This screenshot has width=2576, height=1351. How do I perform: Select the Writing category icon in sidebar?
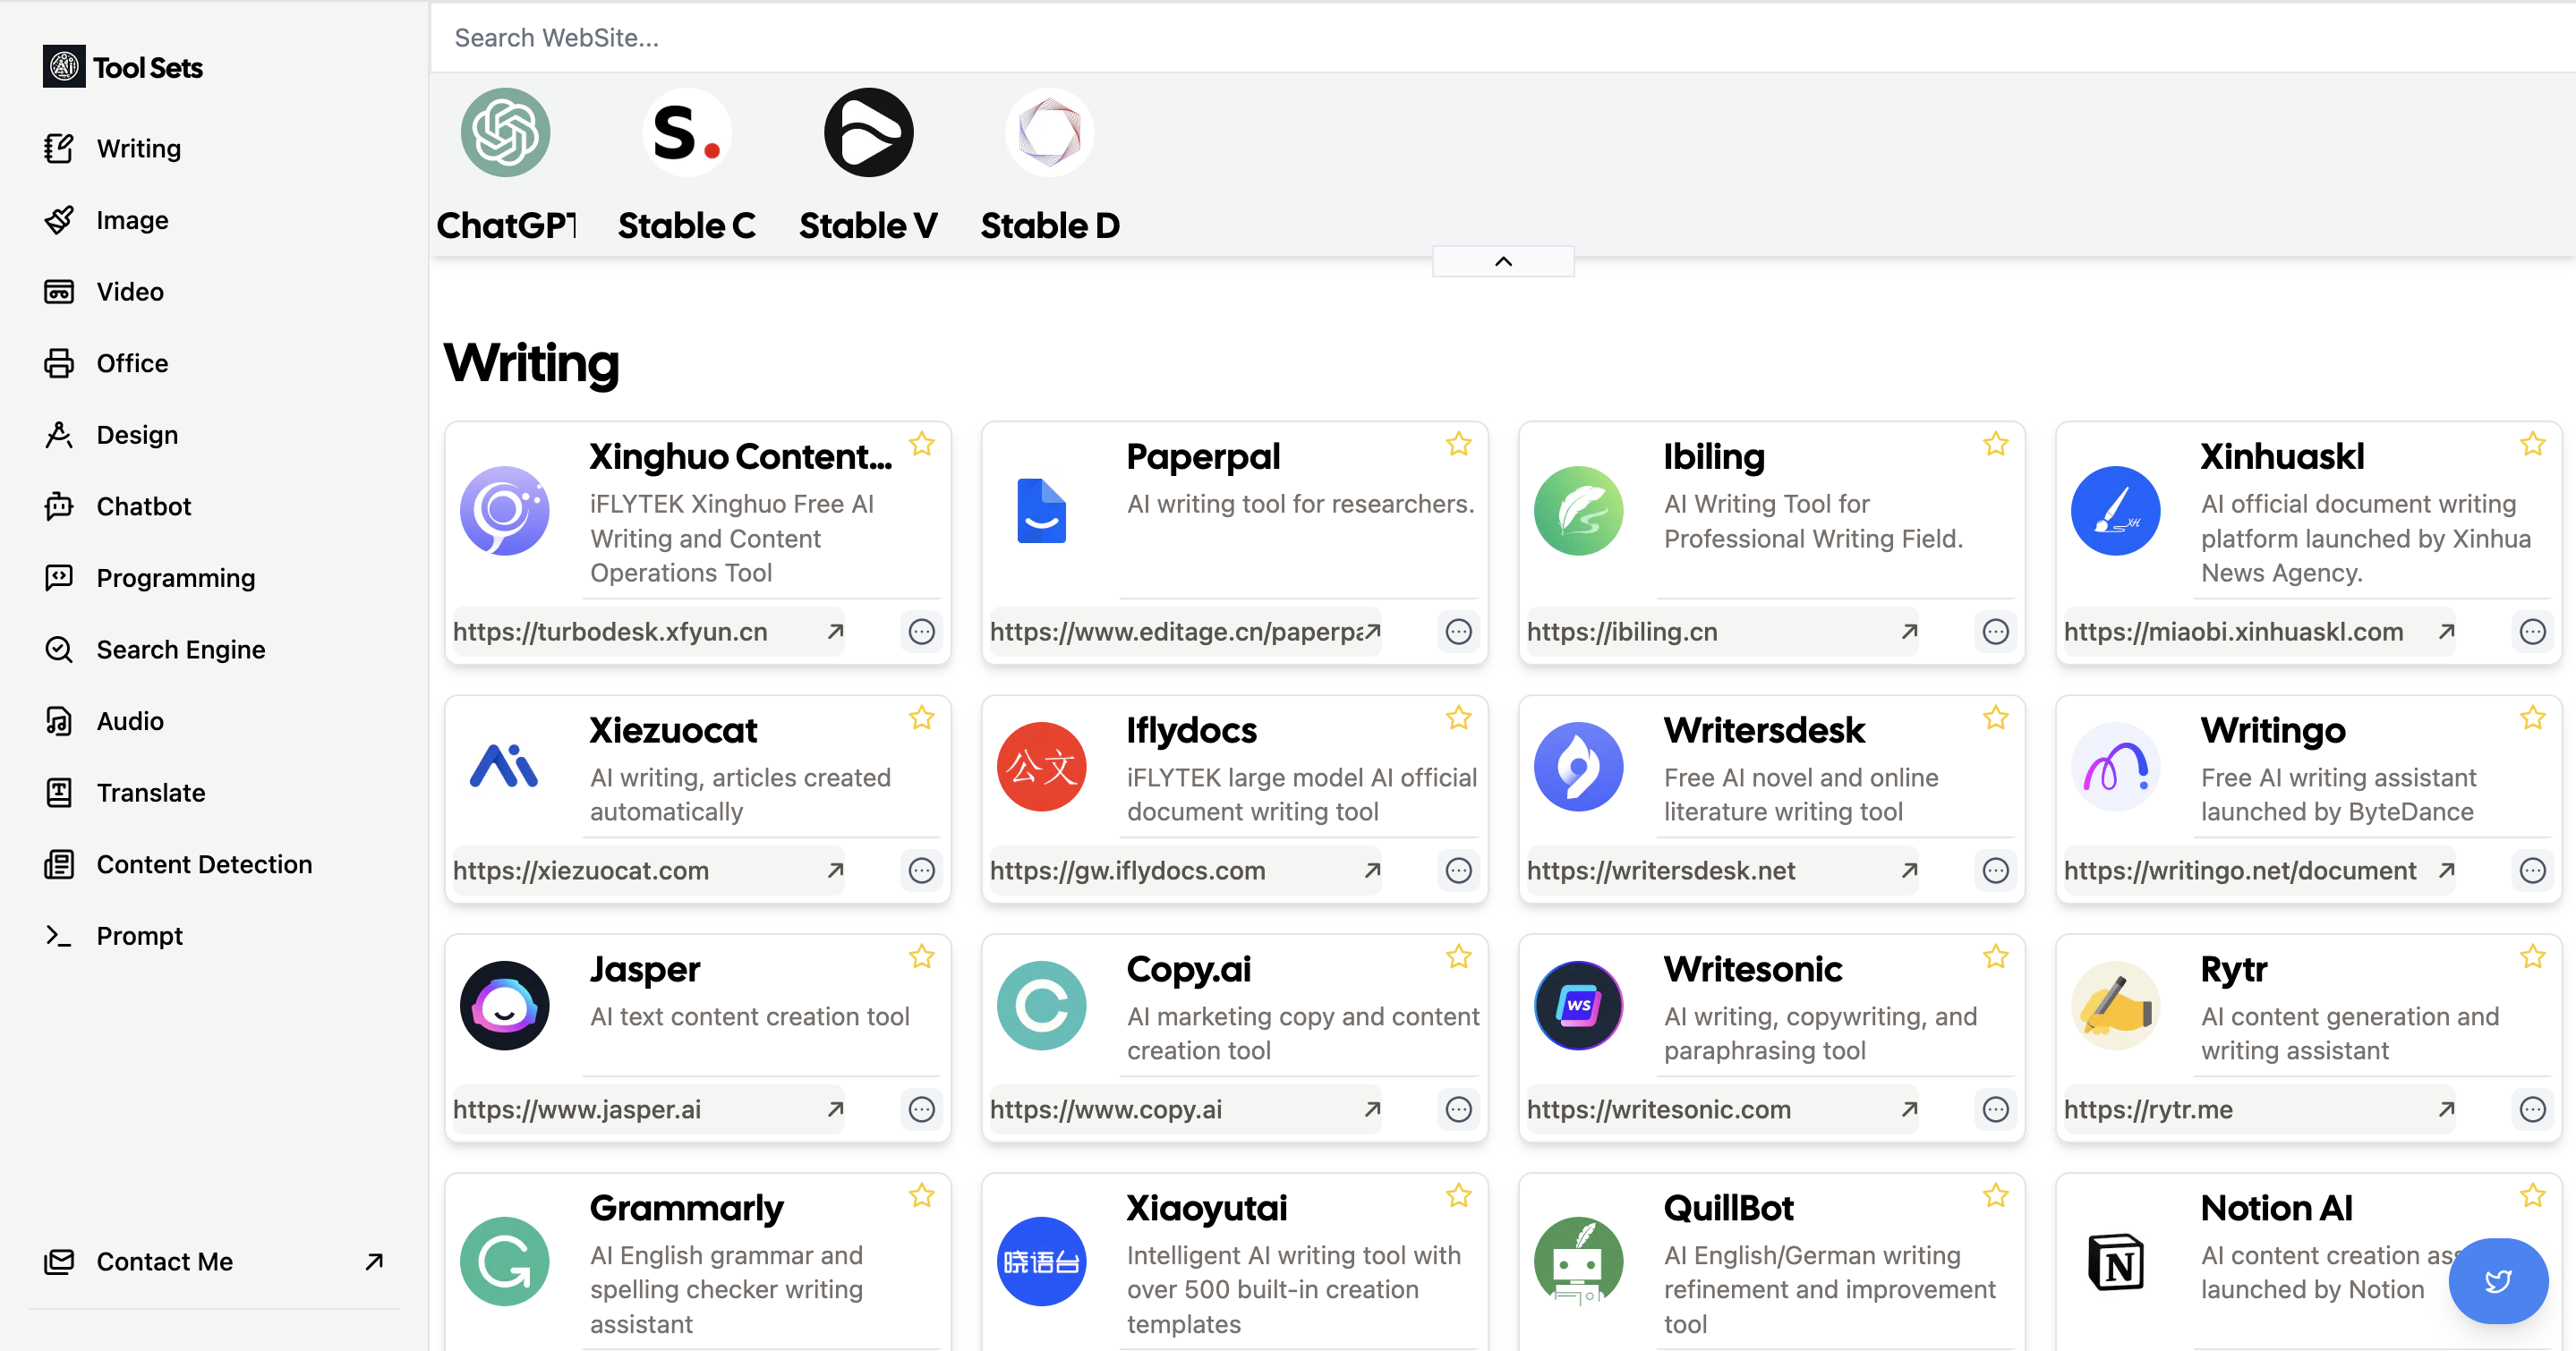click(60, 147)
